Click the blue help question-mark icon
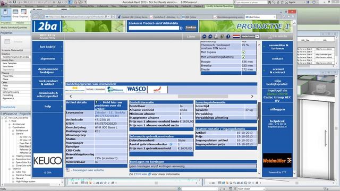 click(x=228, y=37)
